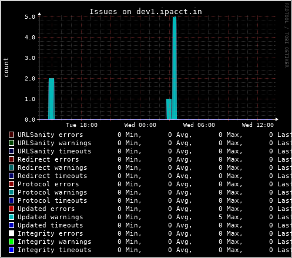Click the URLSanity errors color swatch
Screen dimensions: 292x258
pyautogui.click(x=11, y=135)
